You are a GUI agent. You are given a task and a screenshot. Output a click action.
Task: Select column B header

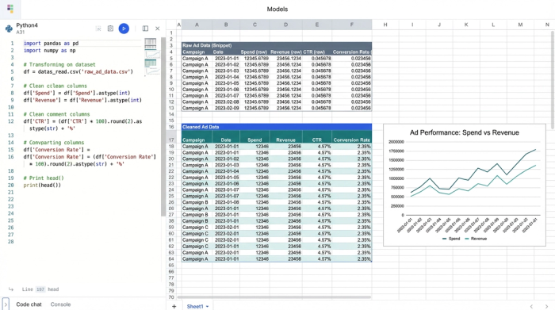coord(226,25)
